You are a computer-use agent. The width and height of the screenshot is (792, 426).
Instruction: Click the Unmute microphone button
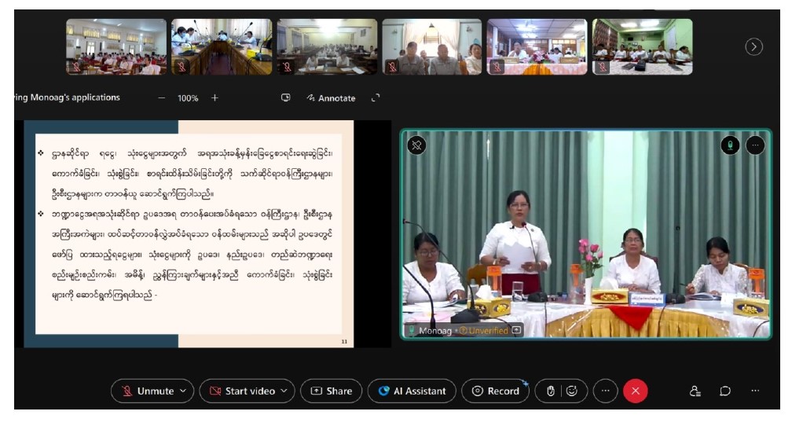click(148, 391)
